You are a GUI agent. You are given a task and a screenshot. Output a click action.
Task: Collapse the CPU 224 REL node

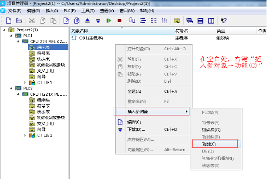[x=18, y=41]
